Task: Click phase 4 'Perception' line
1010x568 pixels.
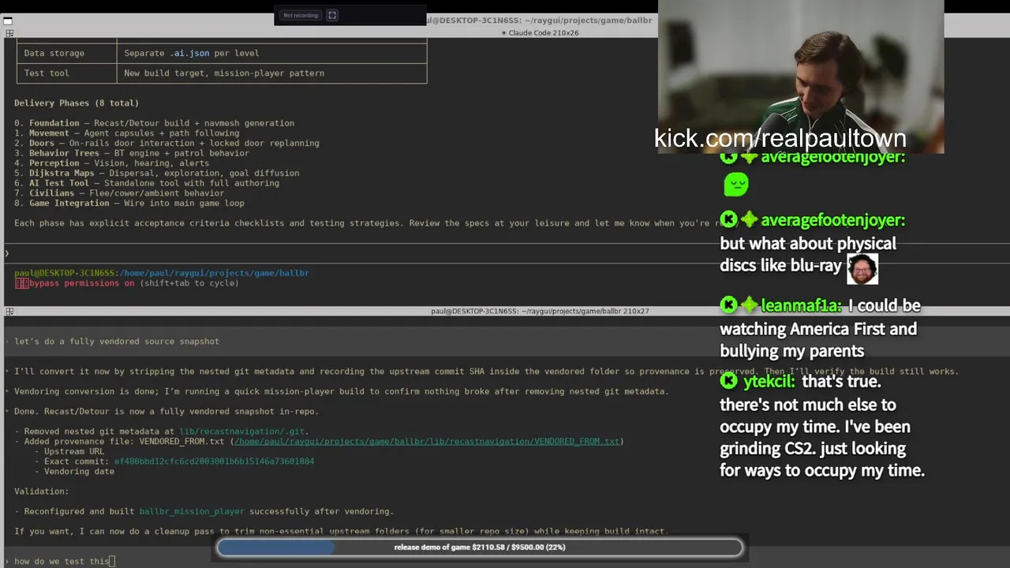Action: (x=111, y=163)
